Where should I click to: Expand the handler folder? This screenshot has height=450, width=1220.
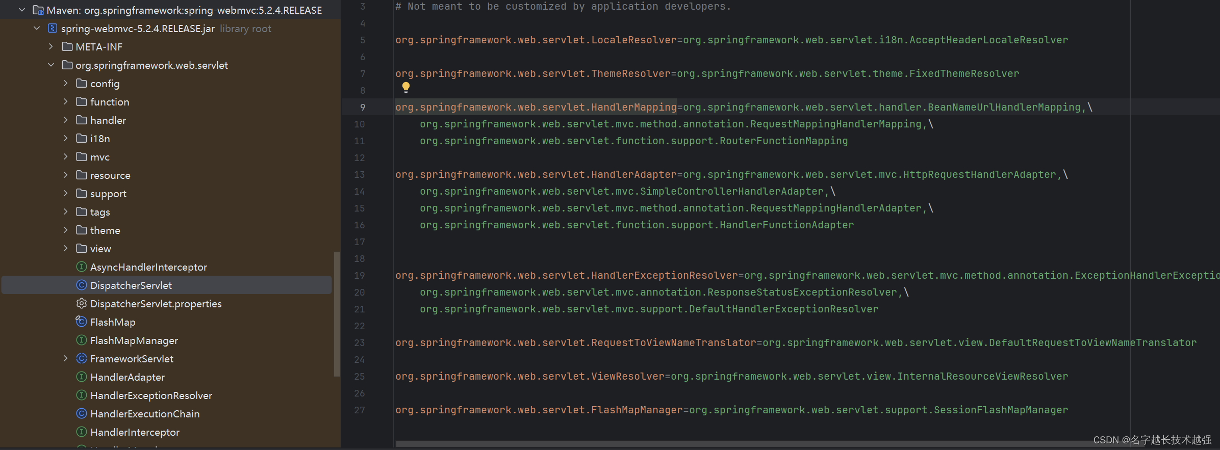[x=66, y=120]
